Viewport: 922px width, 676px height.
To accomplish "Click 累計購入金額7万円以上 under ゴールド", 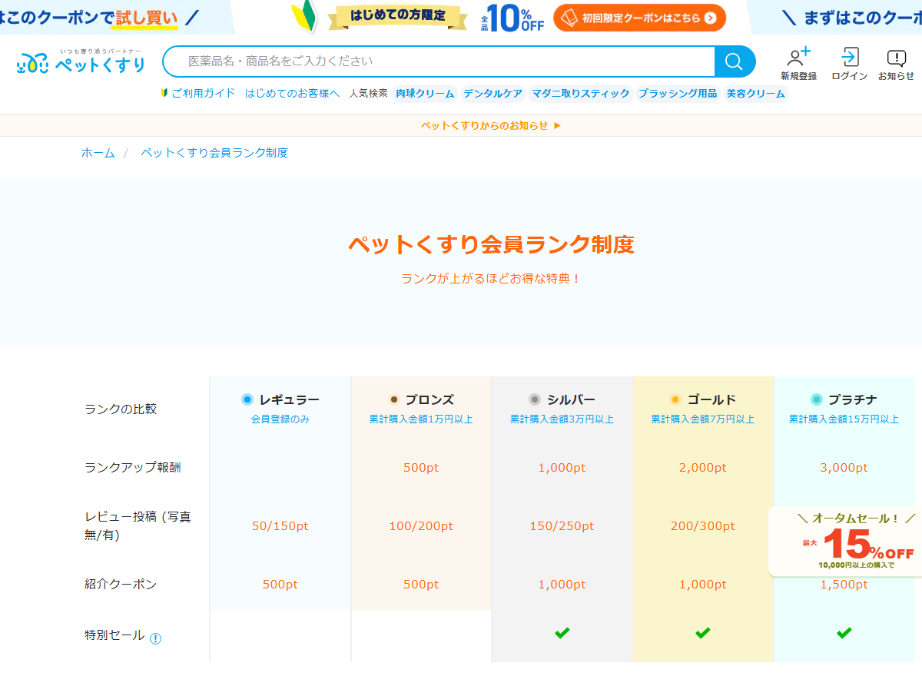I will pos(703,419).
